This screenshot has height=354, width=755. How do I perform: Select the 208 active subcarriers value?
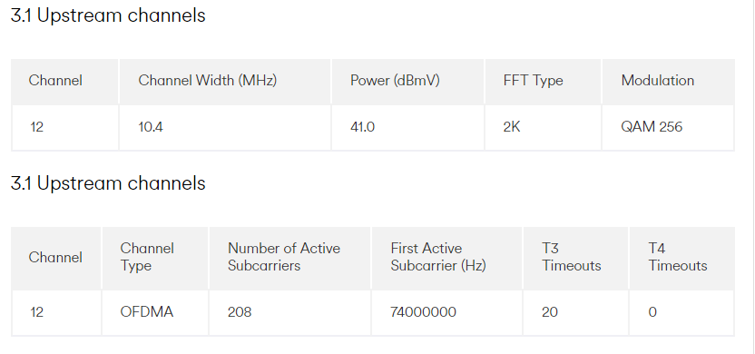tap(240, 312)
